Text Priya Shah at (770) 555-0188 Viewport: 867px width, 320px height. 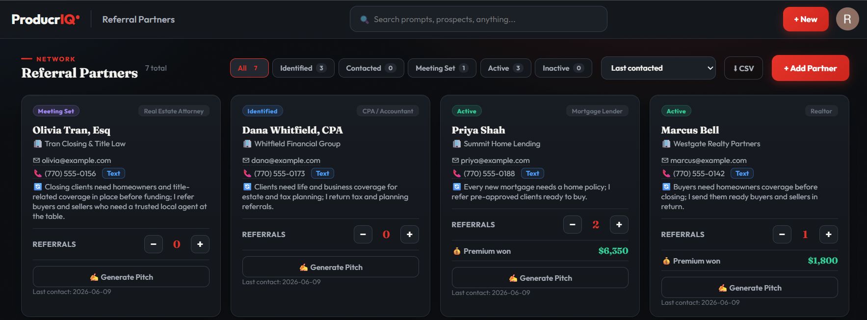pos(532,173)
